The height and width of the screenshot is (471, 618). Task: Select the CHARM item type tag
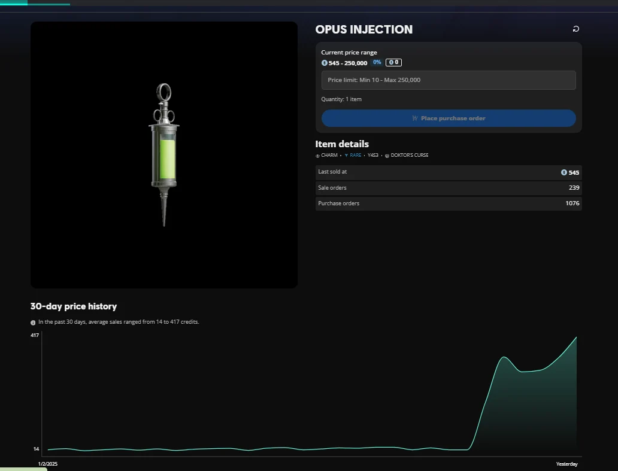pyautogui.click(x=329, y=155)
